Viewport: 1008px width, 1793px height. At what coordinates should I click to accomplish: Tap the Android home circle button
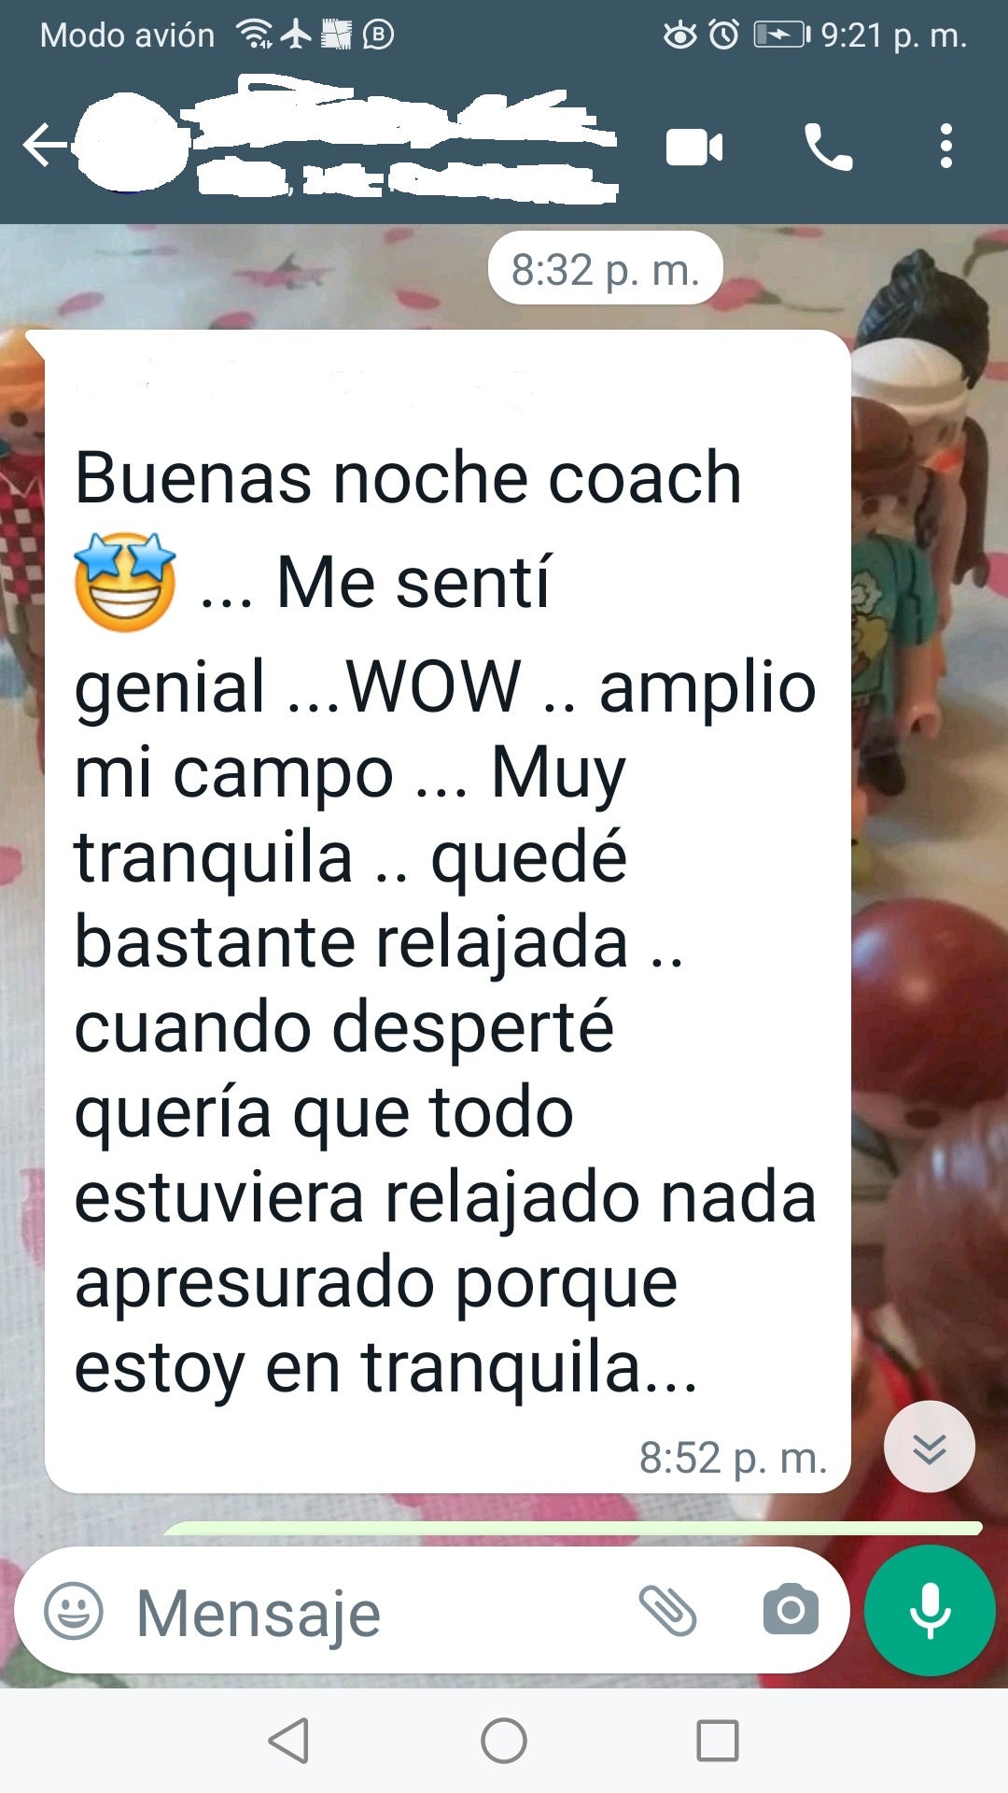click(504, 1741)
